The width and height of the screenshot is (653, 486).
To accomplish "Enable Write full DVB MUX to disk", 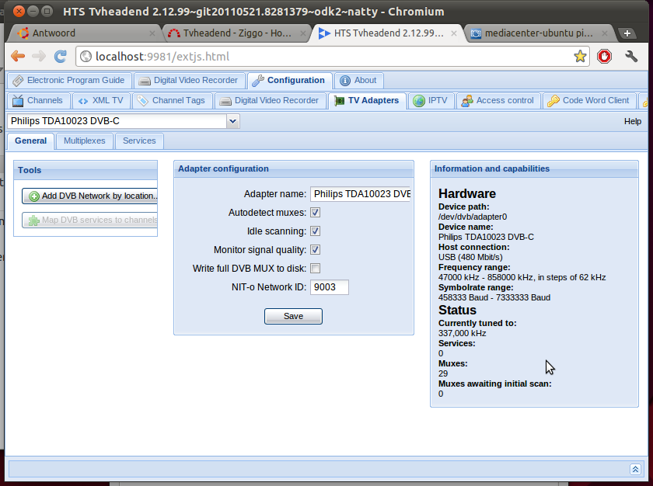I will pos(316,269).
